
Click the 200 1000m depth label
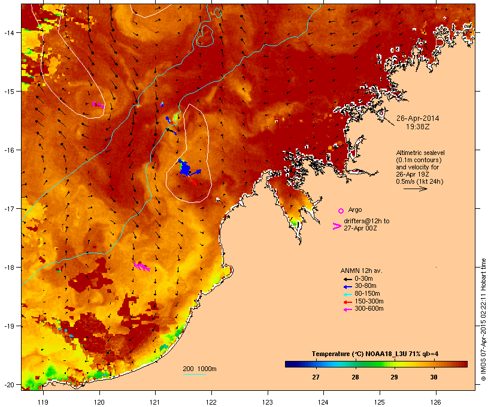(199, 369)
